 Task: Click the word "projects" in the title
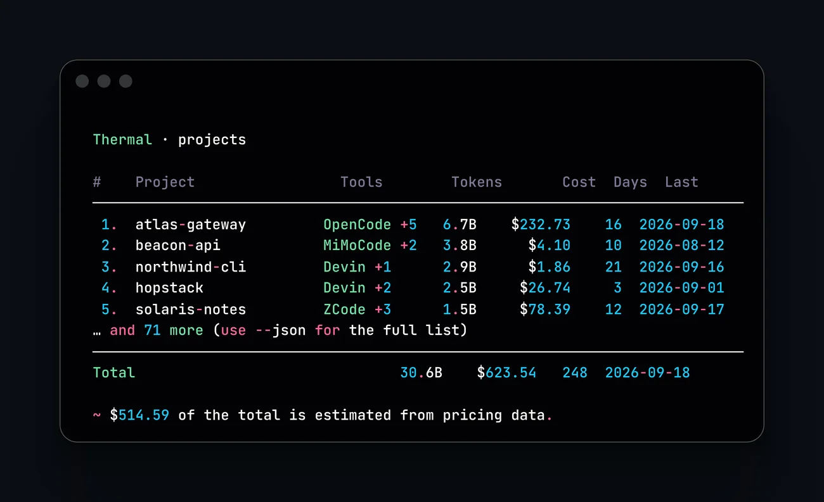click(212, 140)
